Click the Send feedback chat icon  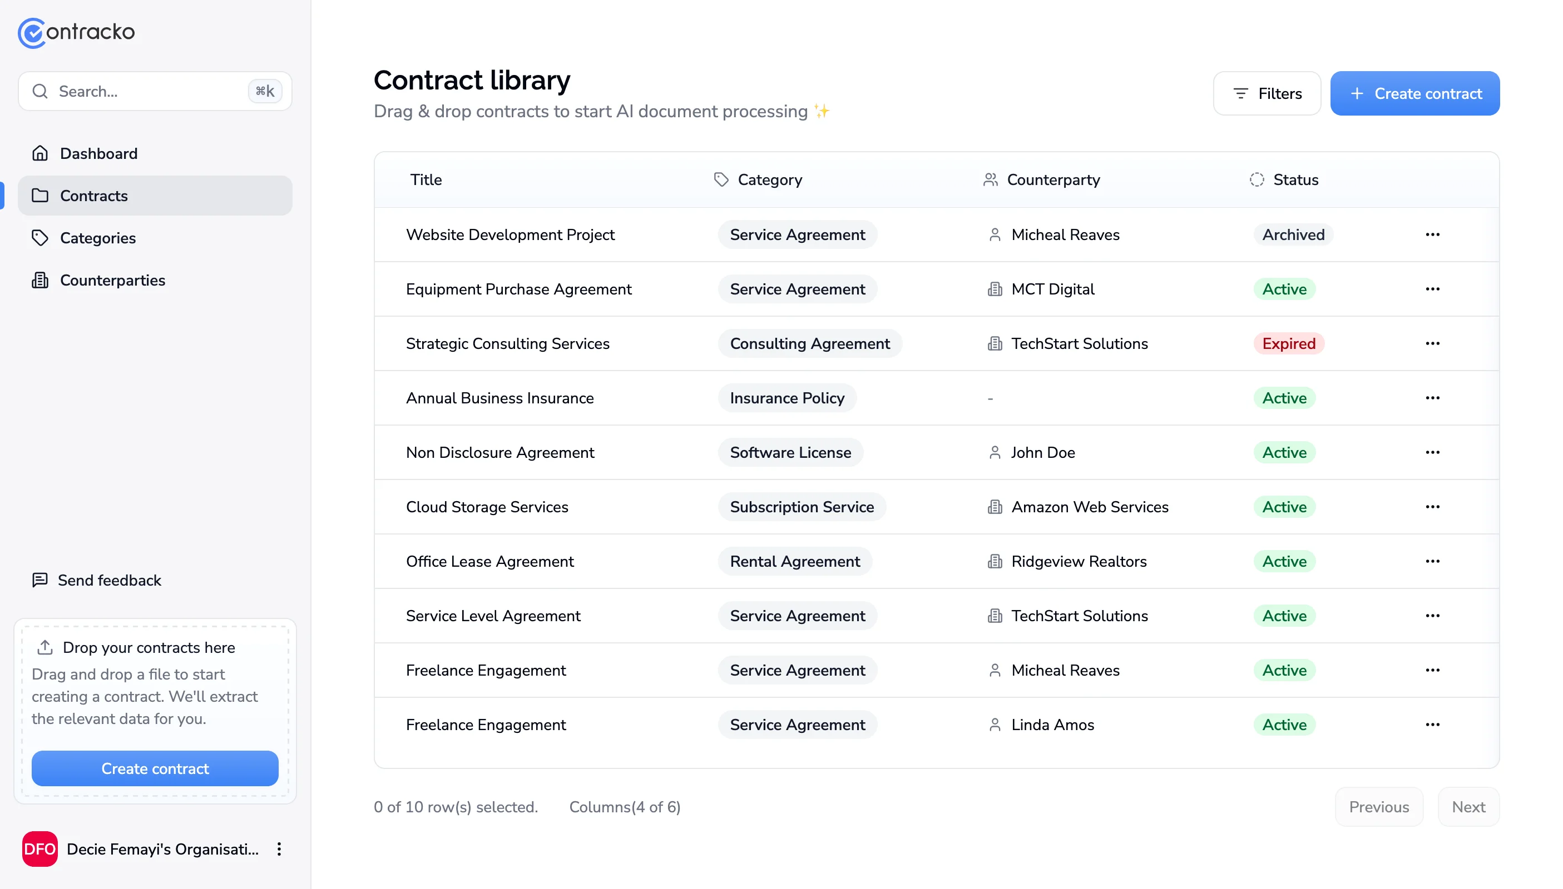pos(41,580)
